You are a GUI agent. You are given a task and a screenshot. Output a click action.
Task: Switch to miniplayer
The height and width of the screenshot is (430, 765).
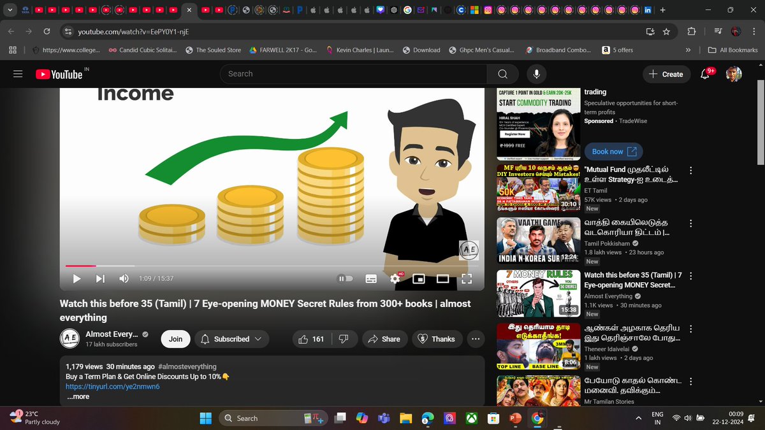[x=419, y=278]
